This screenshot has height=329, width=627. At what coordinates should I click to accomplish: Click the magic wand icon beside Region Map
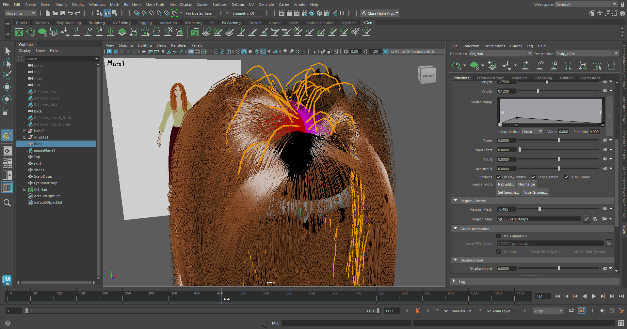587,219
